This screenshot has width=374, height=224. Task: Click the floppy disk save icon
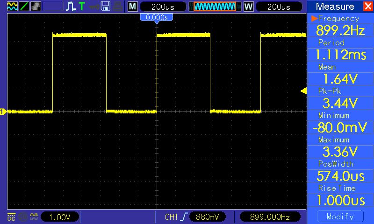pyautogui.click(x=106, y=7)
